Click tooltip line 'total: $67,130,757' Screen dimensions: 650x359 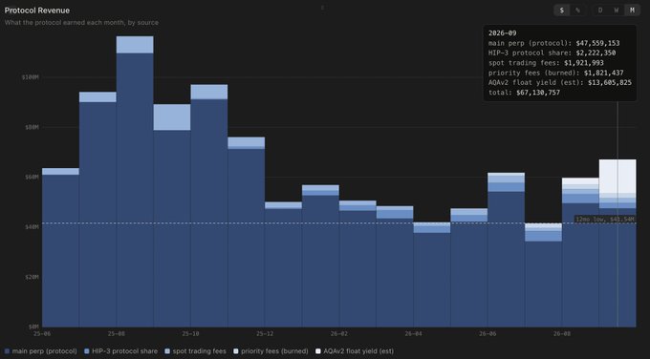524,93
